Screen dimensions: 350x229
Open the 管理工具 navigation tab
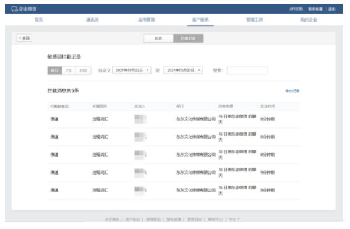coord(255,20)
